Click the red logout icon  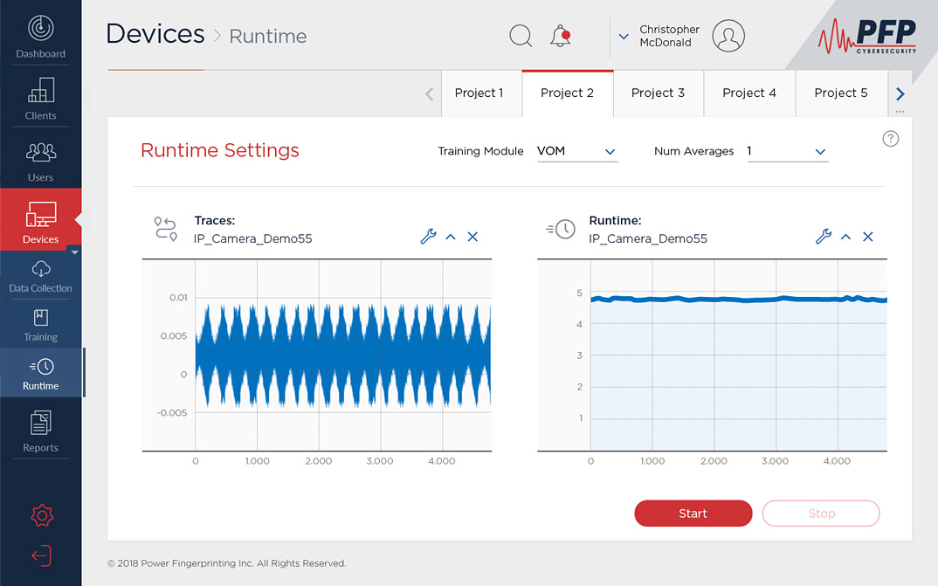tap(41, 555)
